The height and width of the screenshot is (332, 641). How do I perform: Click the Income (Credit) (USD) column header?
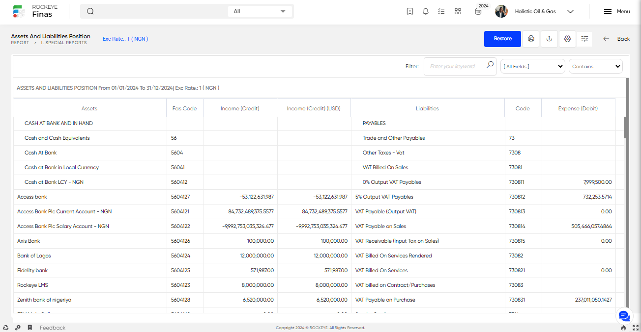314,108
